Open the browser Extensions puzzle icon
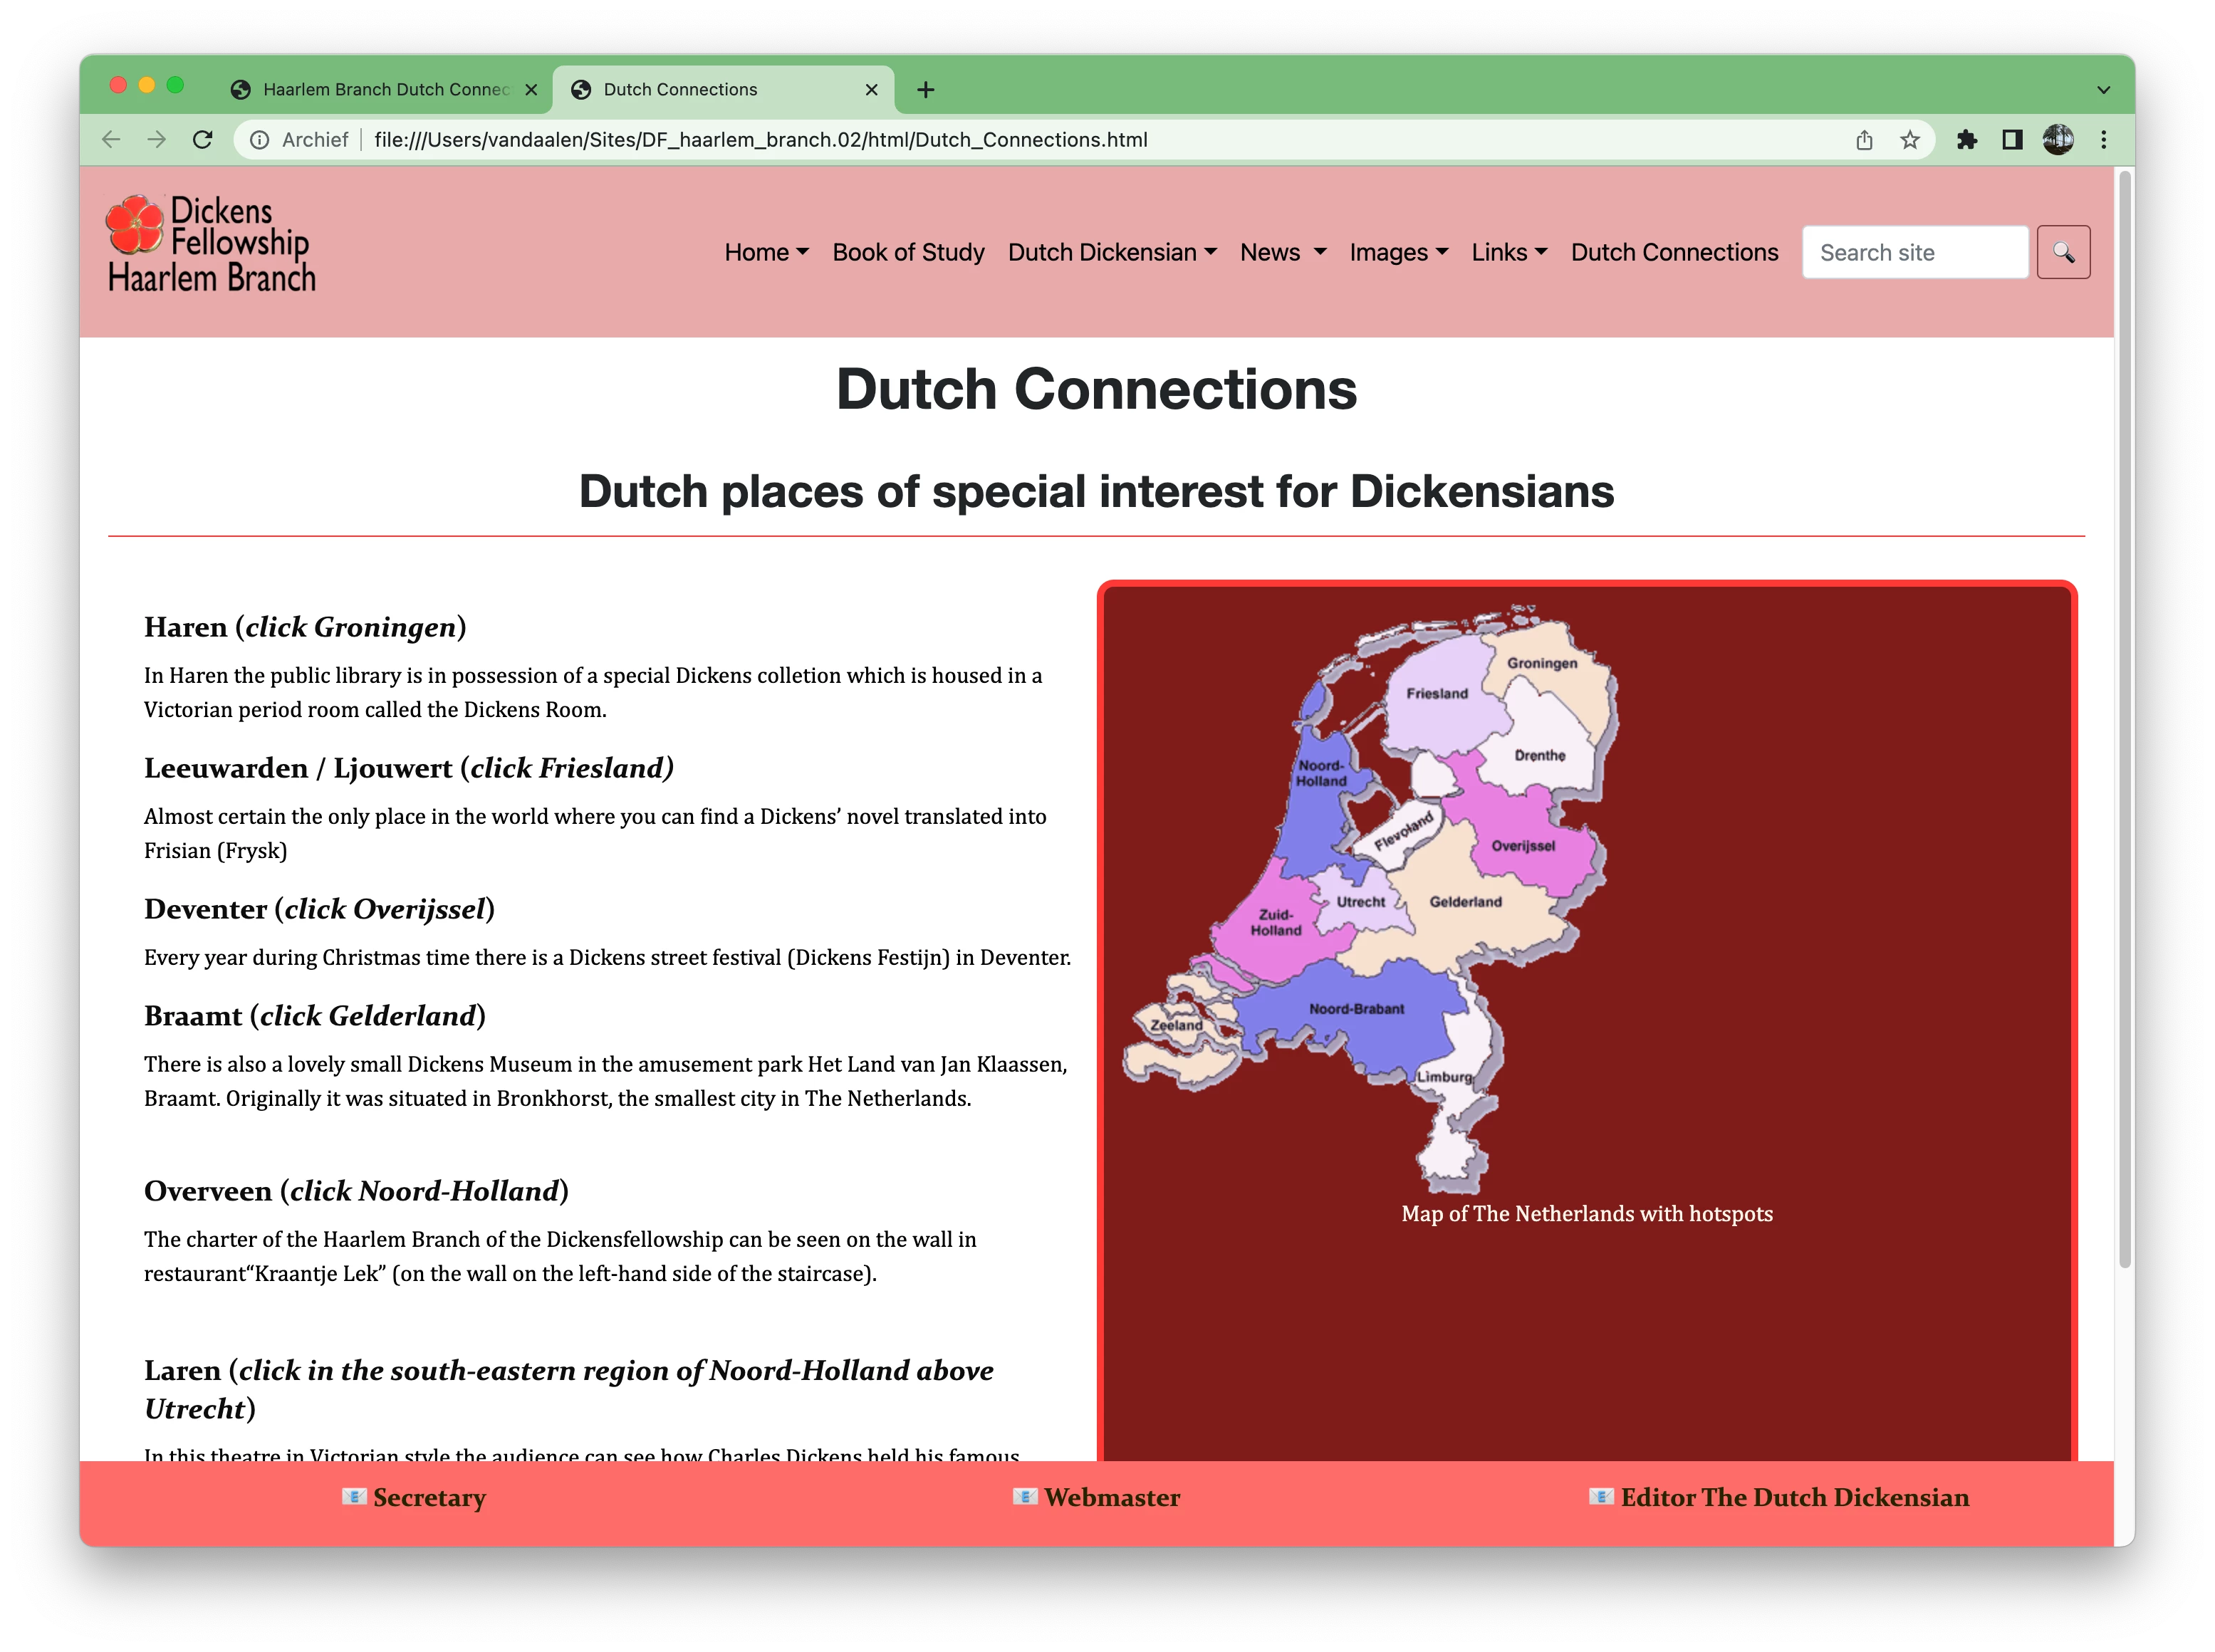Screen dimensions: 2215x1652 click(1966, 140)
